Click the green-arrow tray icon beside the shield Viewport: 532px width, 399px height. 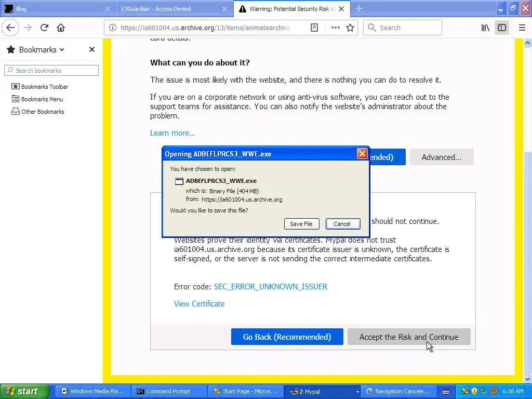pos(484,391)
